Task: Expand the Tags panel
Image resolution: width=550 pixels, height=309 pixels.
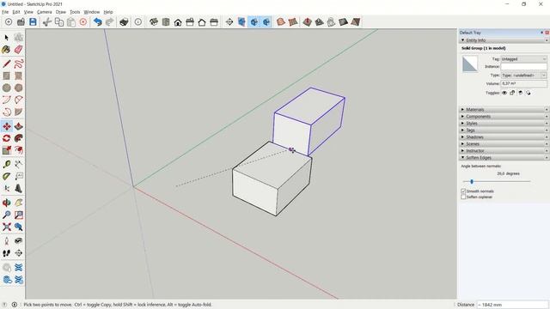Action: coord(504,130)
